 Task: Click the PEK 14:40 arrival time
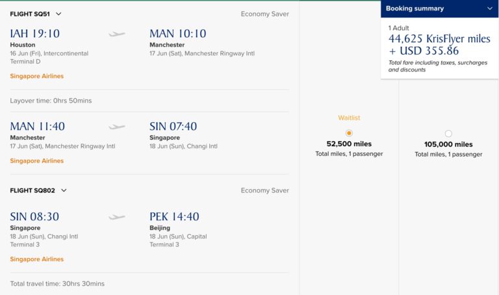point(174,217)
